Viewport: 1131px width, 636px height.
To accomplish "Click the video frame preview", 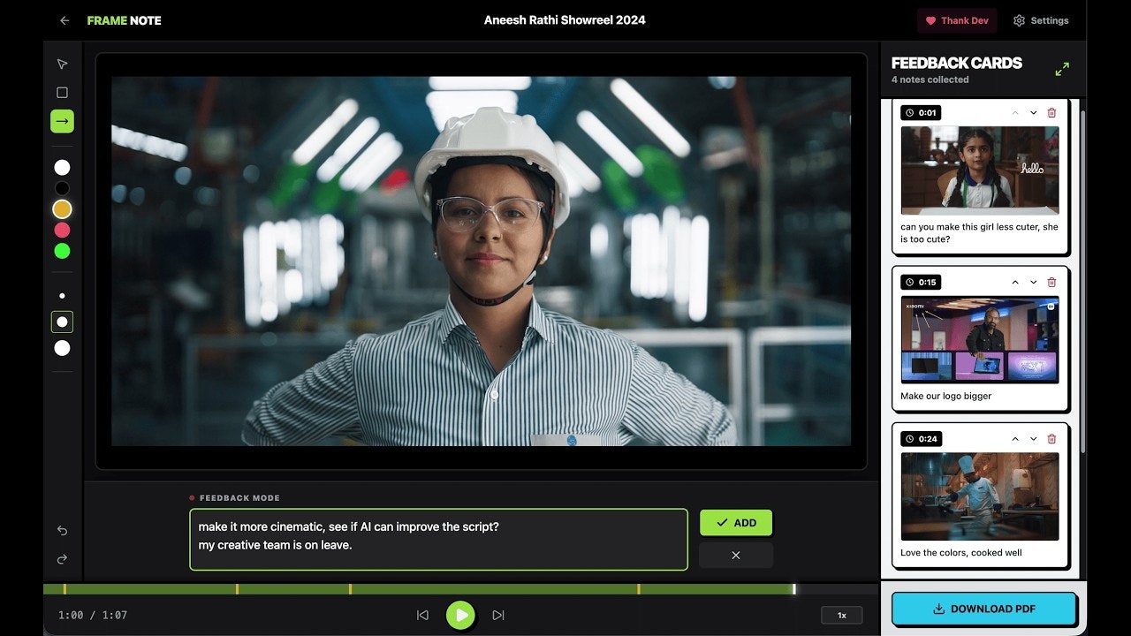I will click(481, 261).
